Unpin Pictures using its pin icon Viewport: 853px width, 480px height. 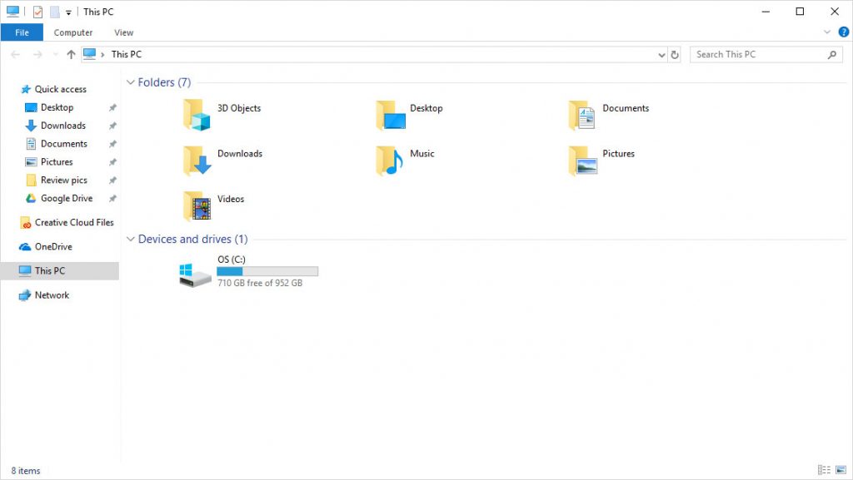[x=112, y=162]
